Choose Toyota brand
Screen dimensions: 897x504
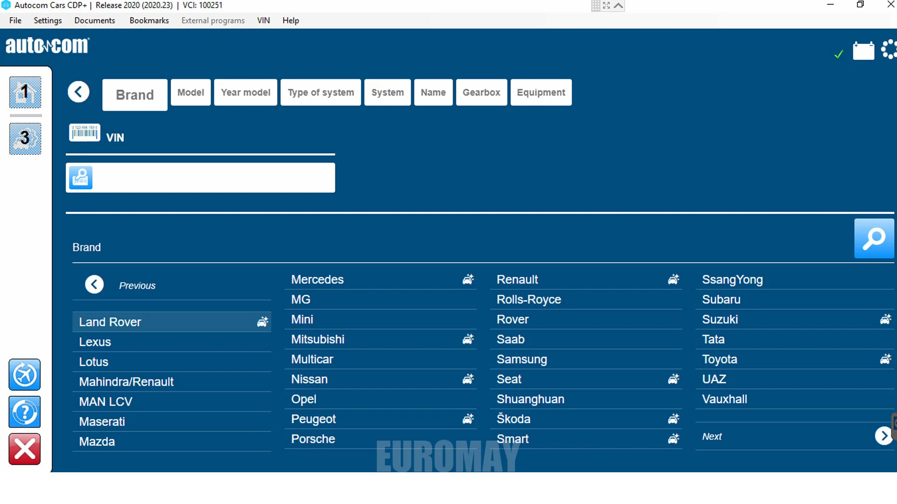tap(719, 359)
